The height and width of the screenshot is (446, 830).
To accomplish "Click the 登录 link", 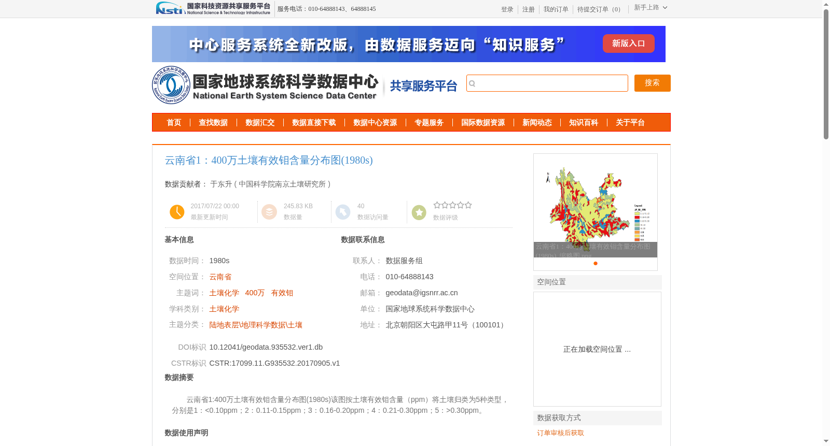I will pos(507,9).
